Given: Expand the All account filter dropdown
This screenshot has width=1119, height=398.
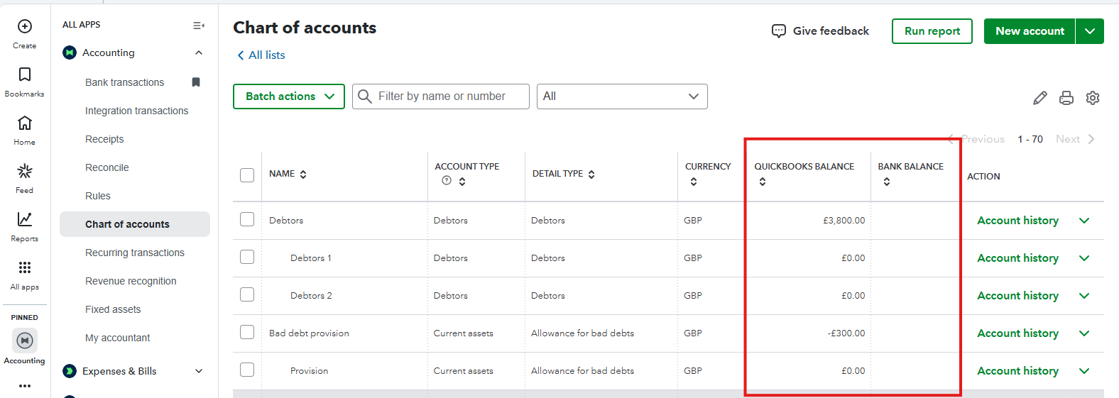Looking at the screenshot, I should click(x=622, y=96).
